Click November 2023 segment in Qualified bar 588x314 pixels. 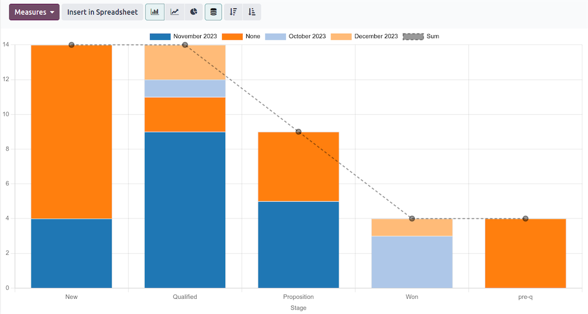(x=185, y=210)
